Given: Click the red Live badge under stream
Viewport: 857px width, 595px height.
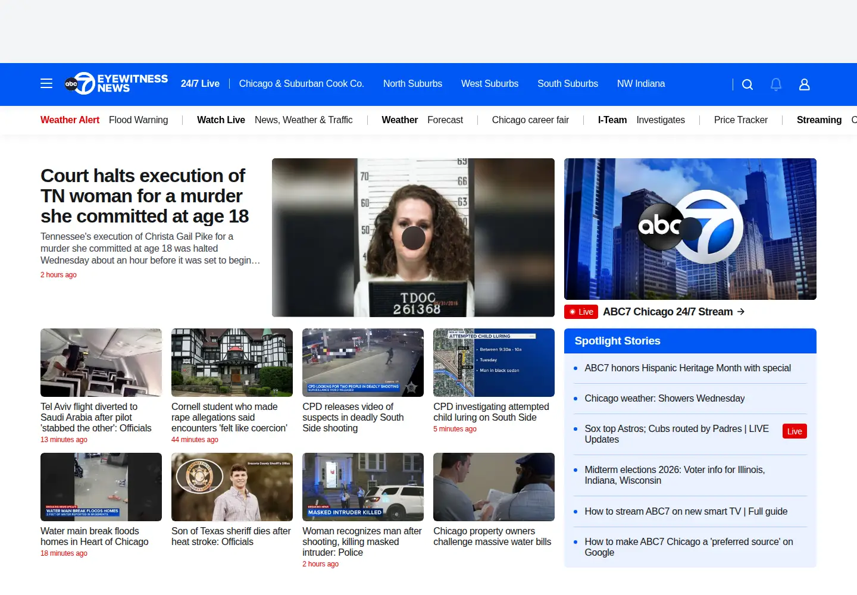Looking at the screenshot, I should coord(581,312).
